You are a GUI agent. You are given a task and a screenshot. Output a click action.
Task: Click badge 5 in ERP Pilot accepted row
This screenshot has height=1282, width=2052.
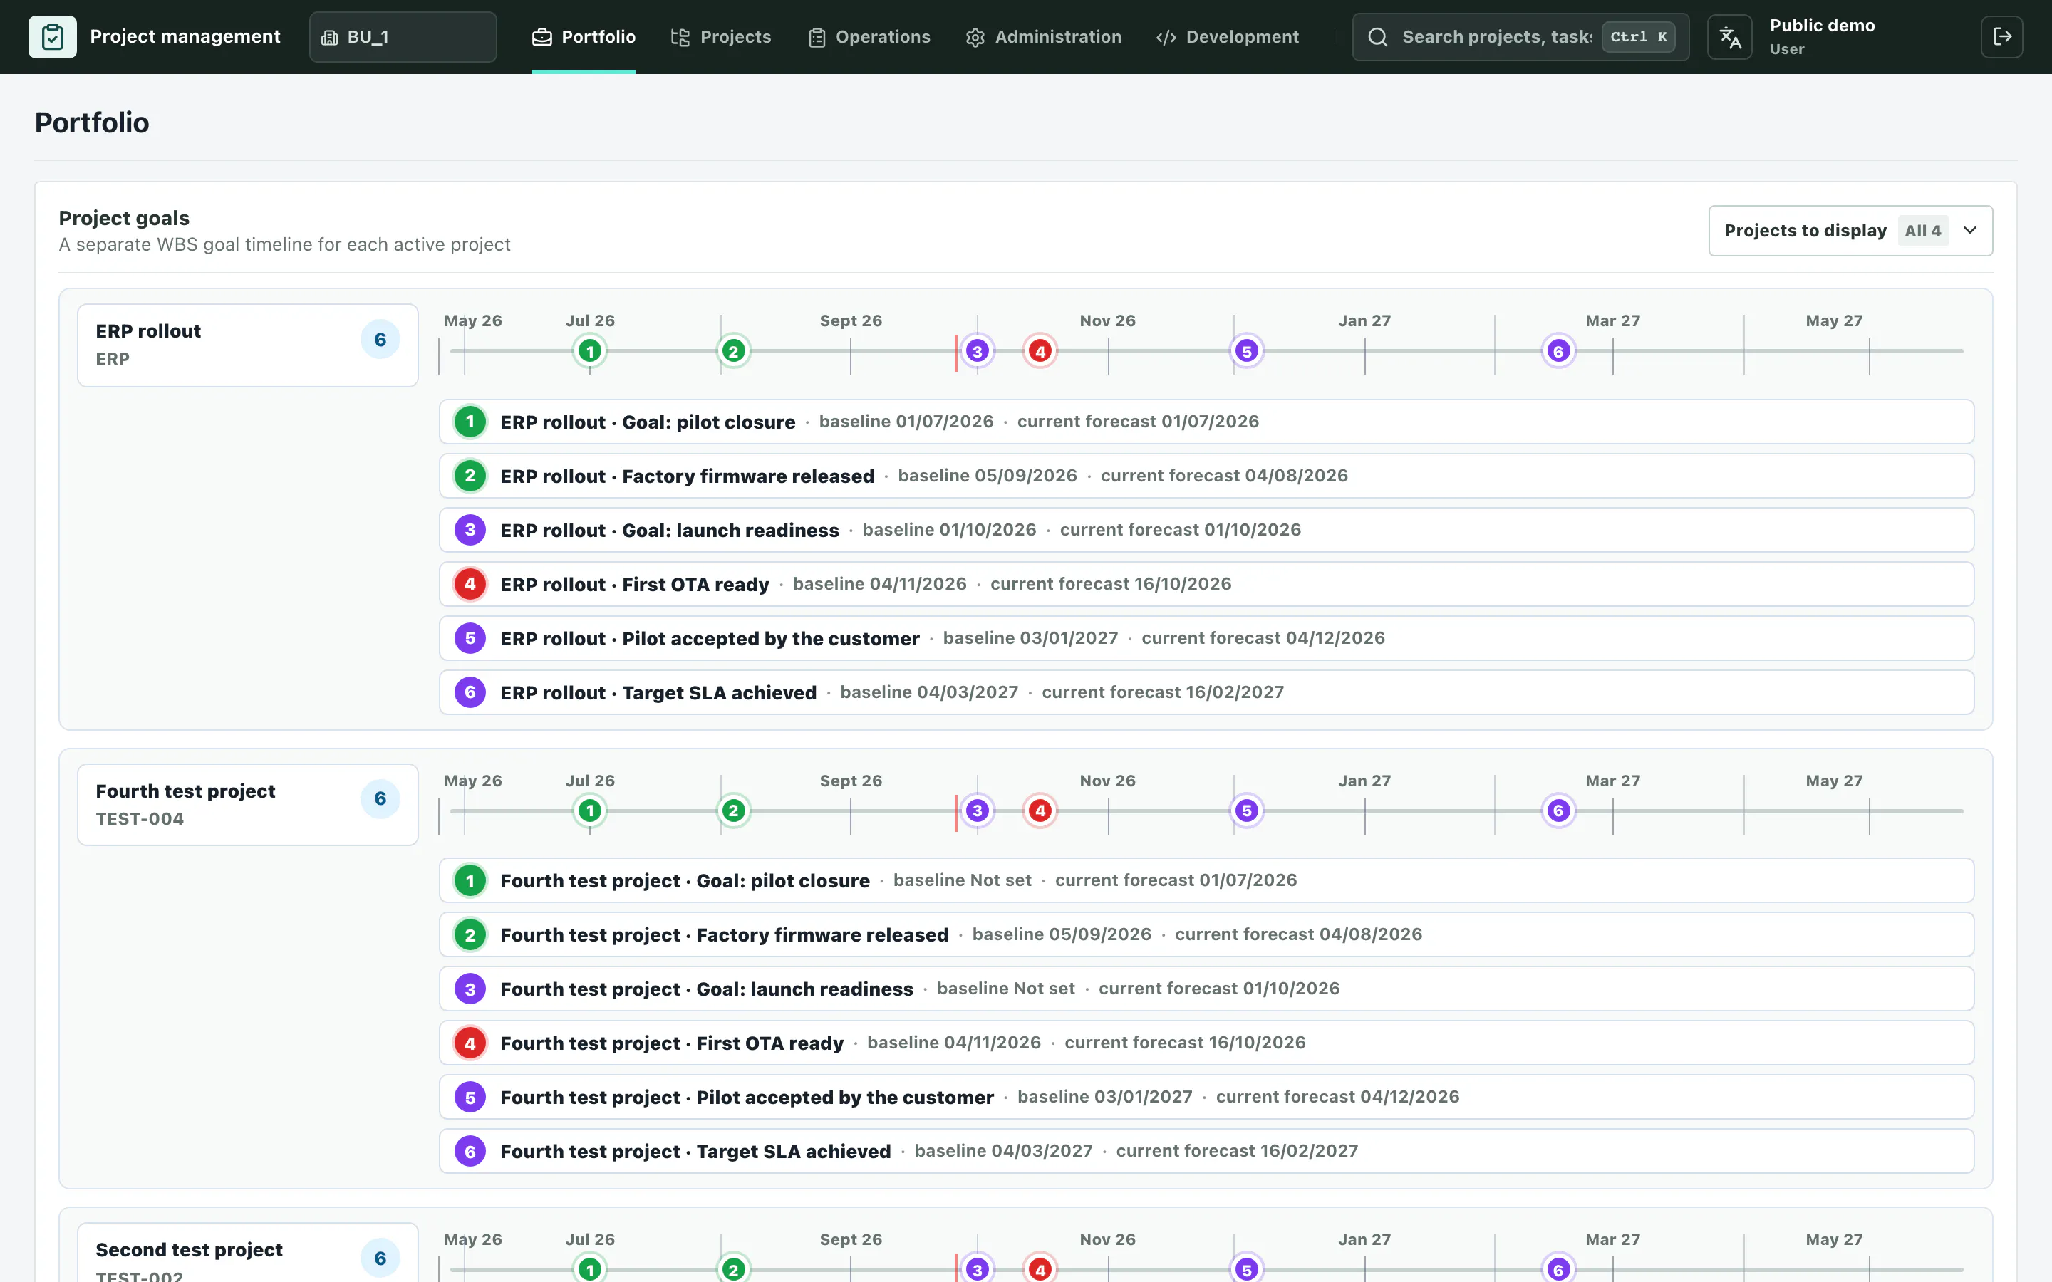pyautogui.click(x=470, y=638)
